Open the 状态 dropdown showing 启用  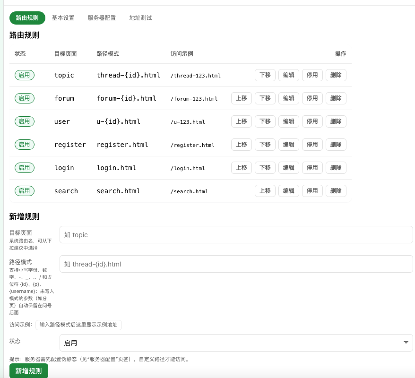236,343
